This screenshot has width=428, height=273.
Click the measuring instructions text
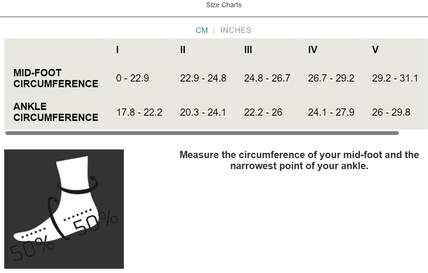(x=299, y=160)
